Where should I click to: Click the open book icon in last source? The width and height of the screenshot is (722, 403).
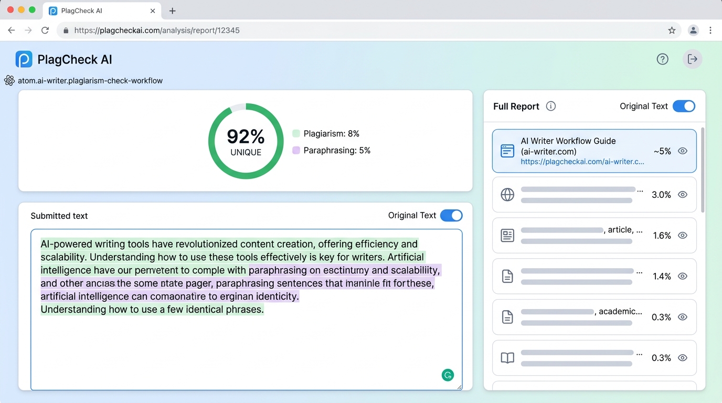coord(507,358)
